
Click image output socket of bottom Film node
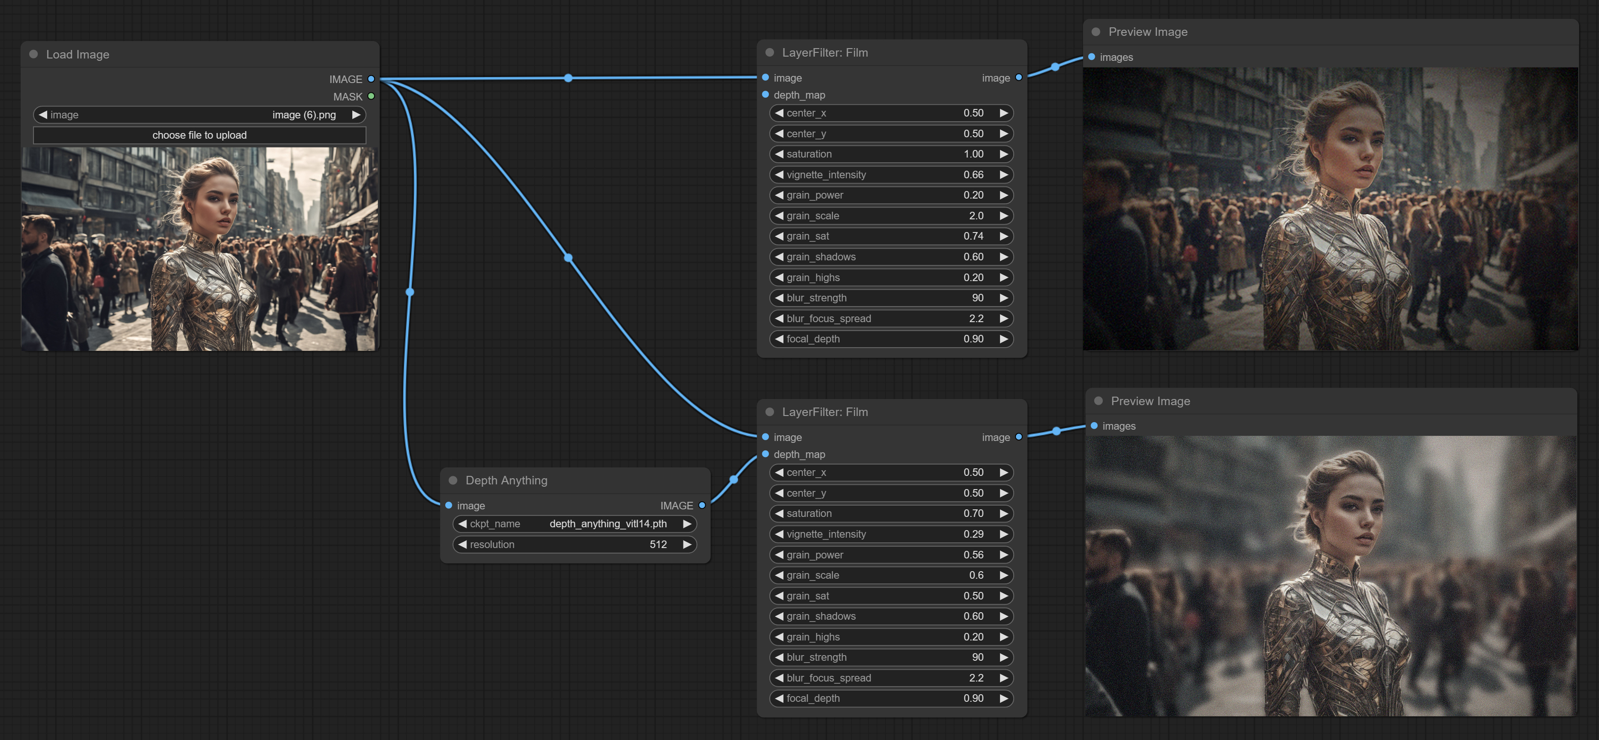coord(1019,437)
